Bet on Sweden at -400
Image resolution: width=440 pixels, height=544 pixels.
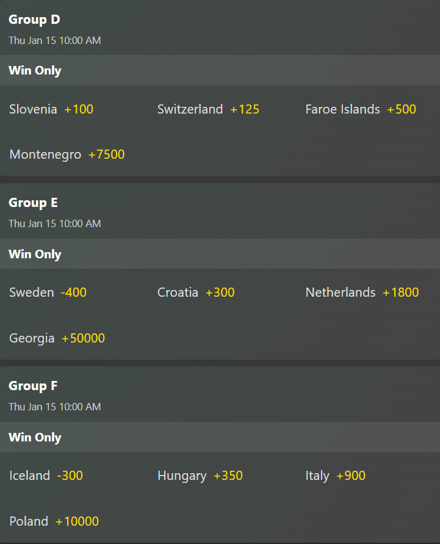click(x=48, y=292)
